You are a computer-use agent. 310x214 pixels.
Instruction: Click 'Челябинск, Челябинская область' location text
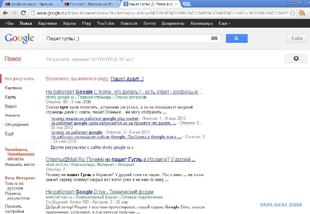(20, 154)
